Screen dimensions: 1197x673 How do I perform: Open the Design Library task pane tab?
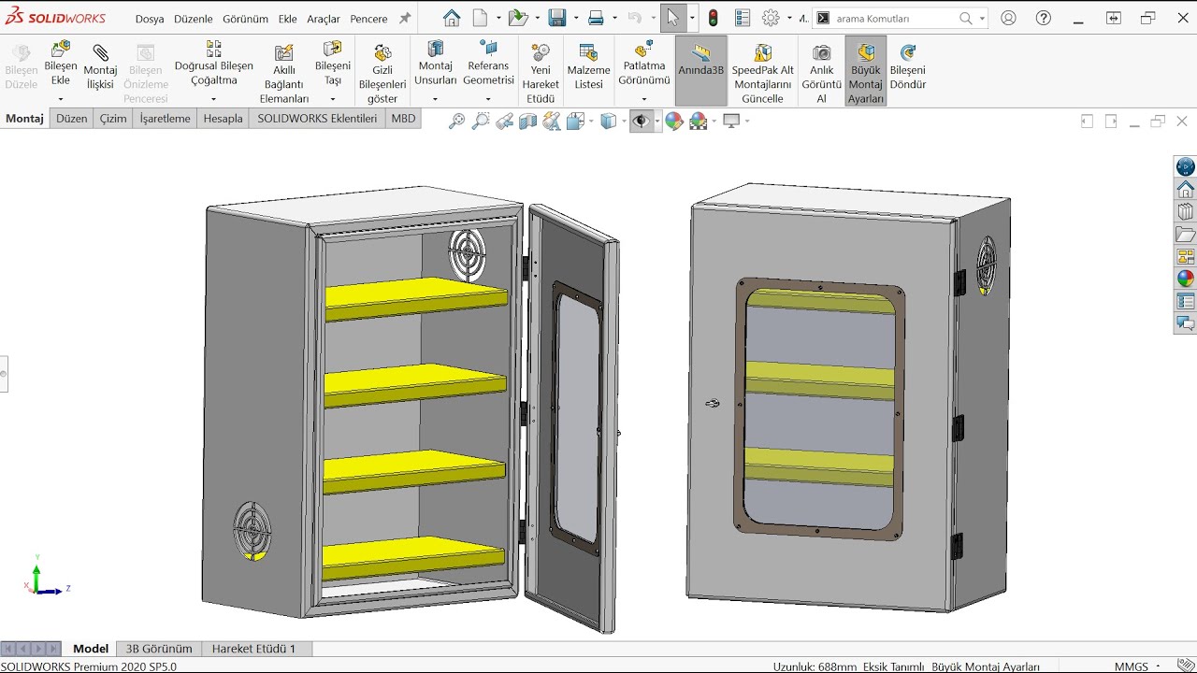pyautogui.click(x=1186, y=212)
